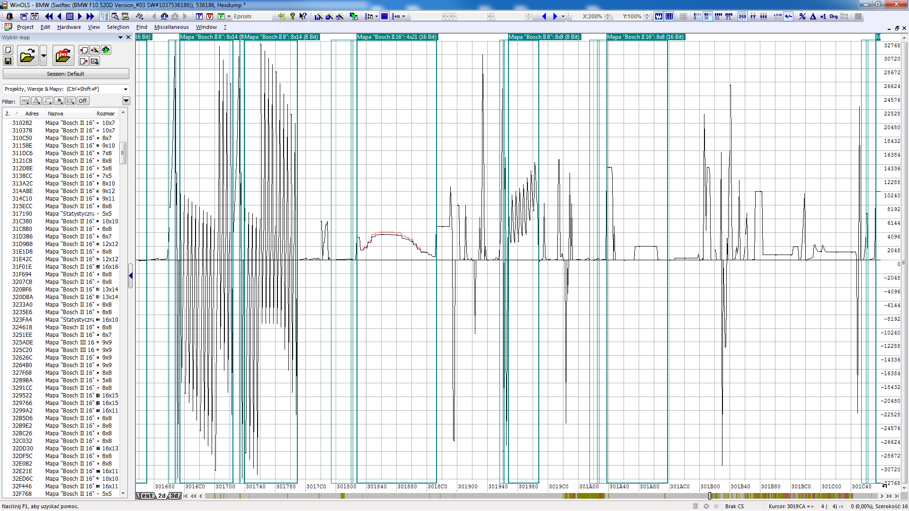The width and height of the screenshot is (909, 511).
Task: Click the bottom hexdump position overview slider
Action: [x=709, y=496]
